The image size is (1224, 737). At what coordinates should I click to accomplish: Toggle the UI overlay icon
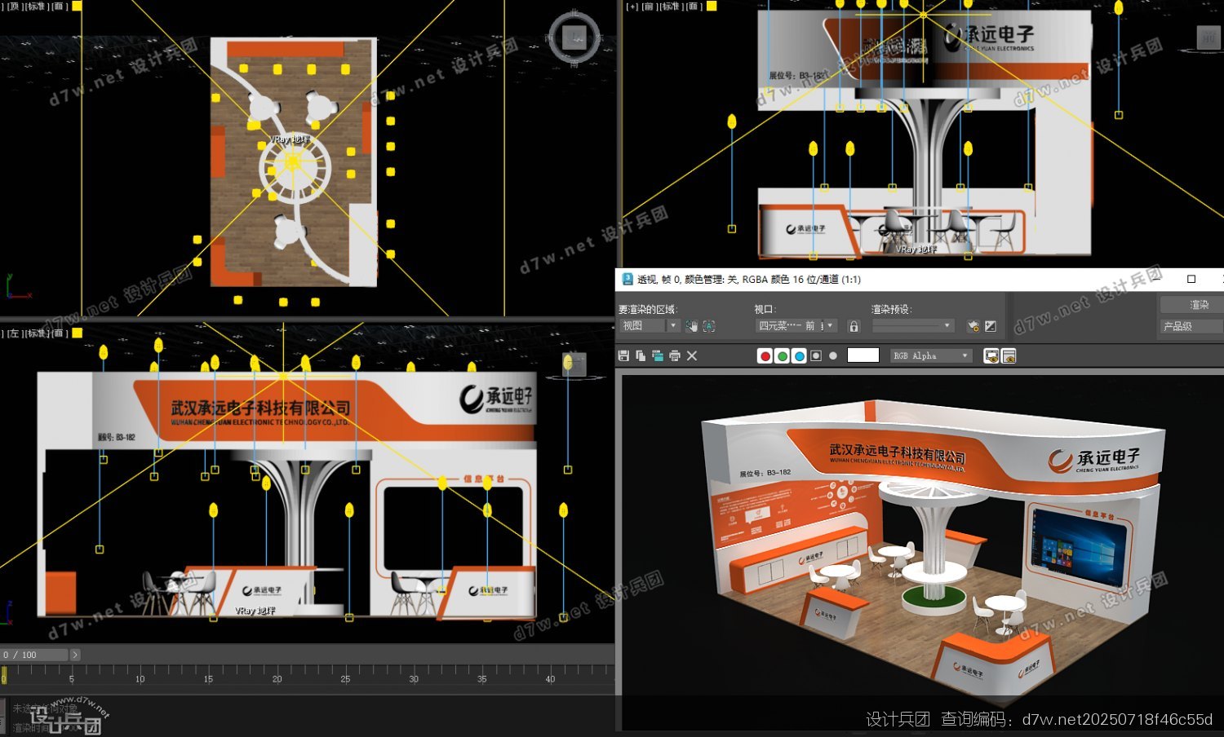[991, 355]
